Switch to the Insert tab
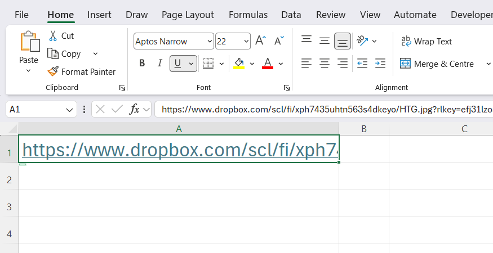This screenshot has height=253, width=493. click(x=99, y=15)
